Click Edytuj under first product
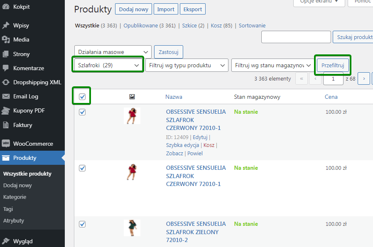 (200, 137)
